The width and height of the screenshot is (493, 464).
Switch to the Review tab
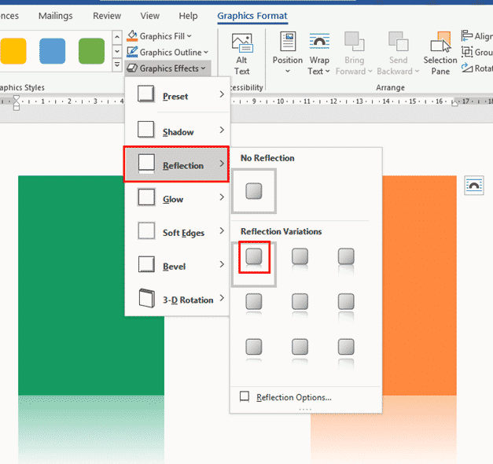[107, 16]
